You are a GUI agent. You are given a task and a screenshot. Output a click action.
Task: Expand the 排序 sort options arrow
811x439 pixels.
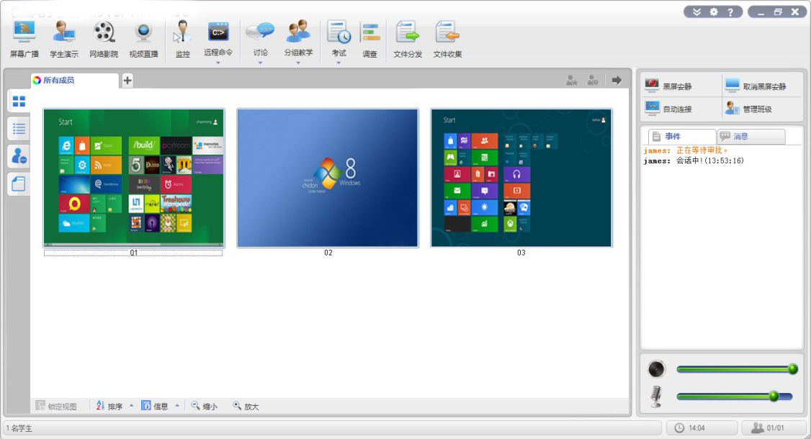click(131, 406)
